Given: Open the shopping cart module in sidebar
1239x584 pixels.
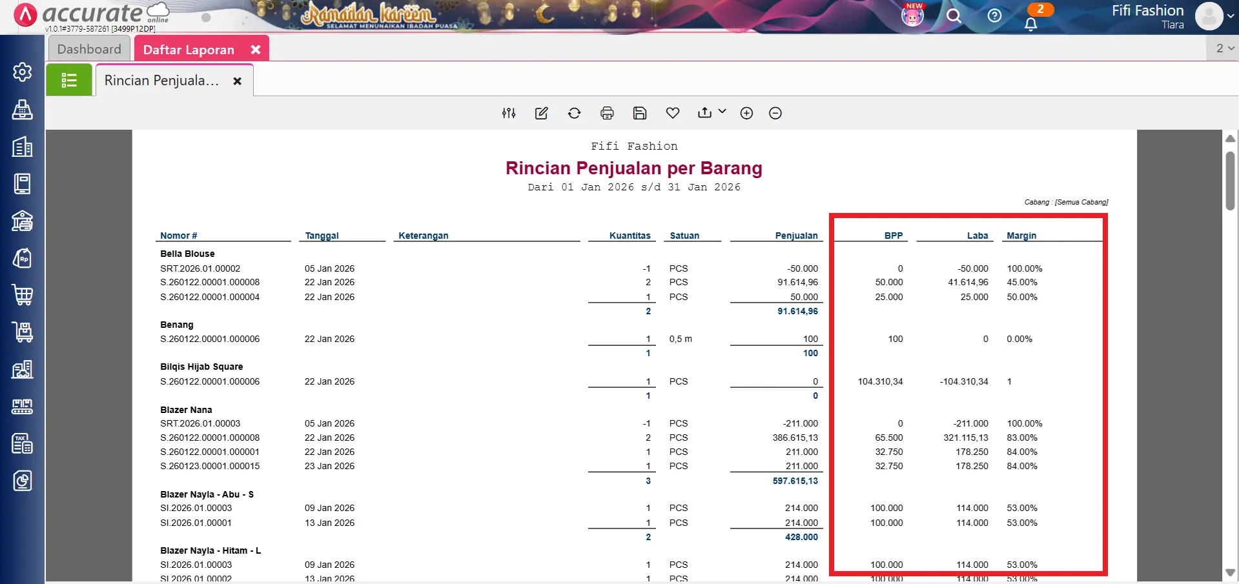Looking at the screenshot, I should (x=23, y=295).
